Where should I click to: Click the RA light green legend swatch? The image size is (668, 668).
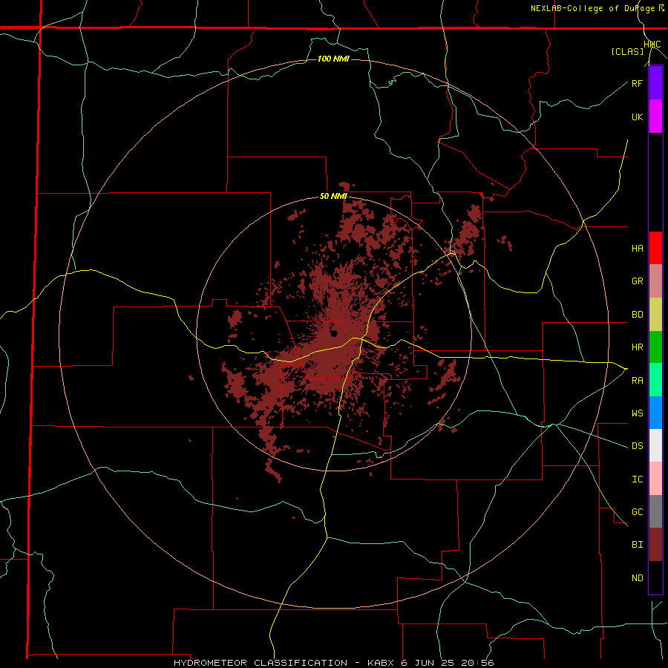[x=655, y=380]
